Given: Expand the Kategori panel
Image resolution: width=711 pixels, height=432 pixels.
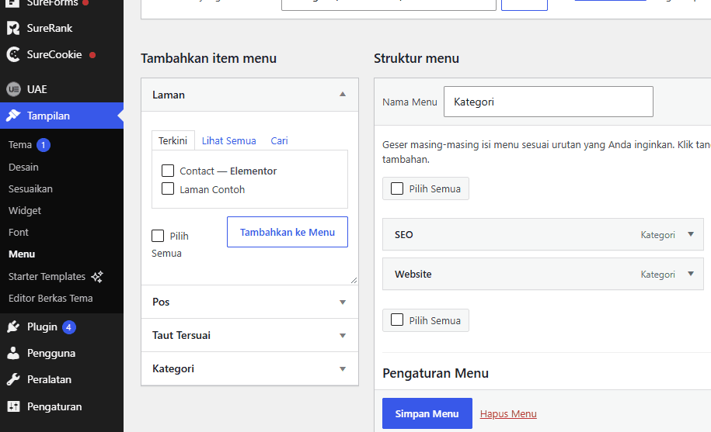Looking at the screenshot, I should 250,368.
